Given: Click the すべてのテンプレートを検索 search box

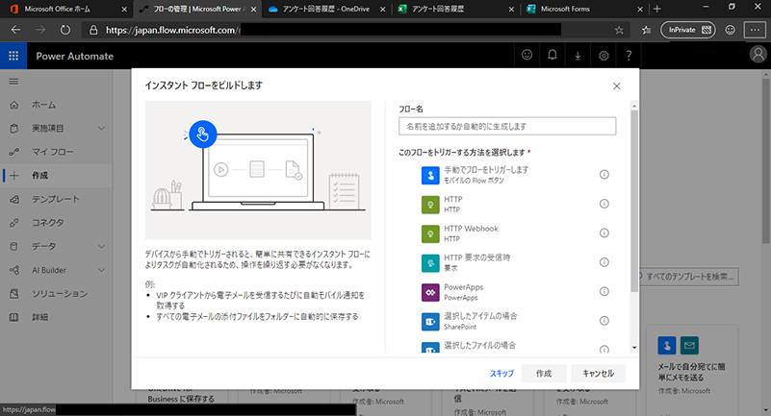Looking at the screenshot, I should [x=689, y=277].
